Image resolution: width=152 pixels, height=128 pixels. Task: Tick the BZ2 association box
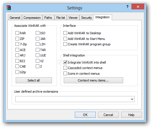[x=17, y=61]
